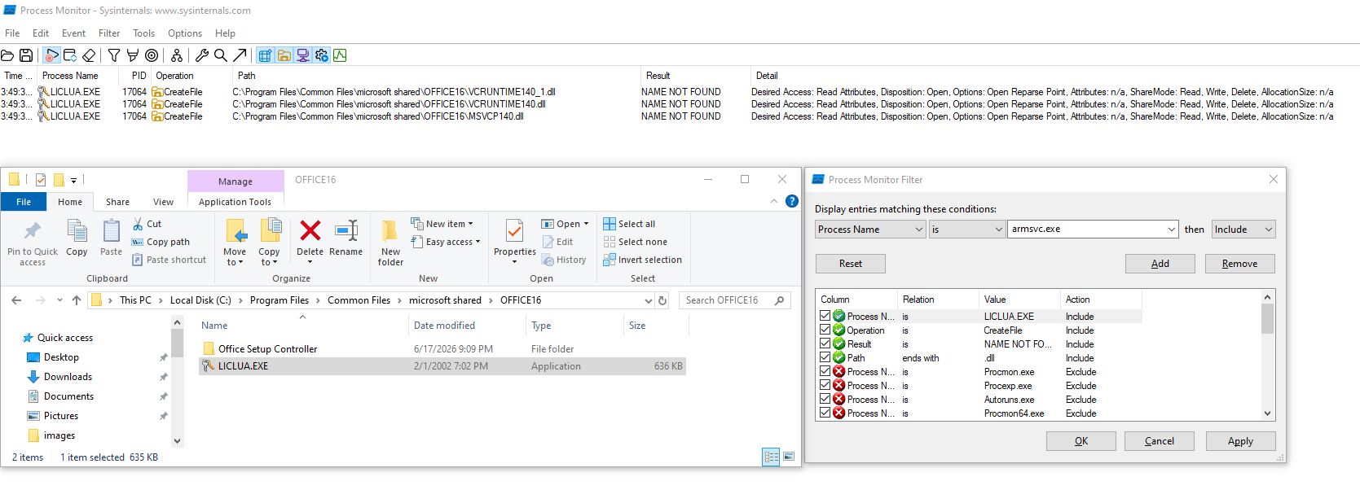This screenshot has height=503, width=1360.
Task: Open the Process Tree icon
Action: [177, 55]
